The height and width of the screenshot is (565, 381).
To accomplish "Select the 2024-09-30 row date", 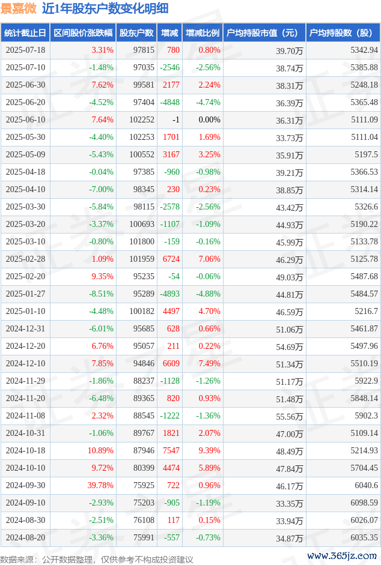I will click(25, 485).
